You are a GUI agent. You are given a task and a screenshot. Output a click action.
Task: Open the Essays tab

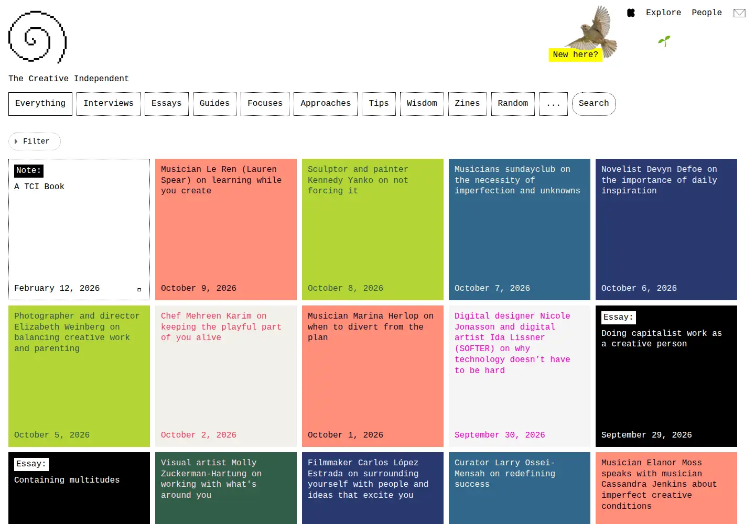pyautogui.click(x=166, y=104)
